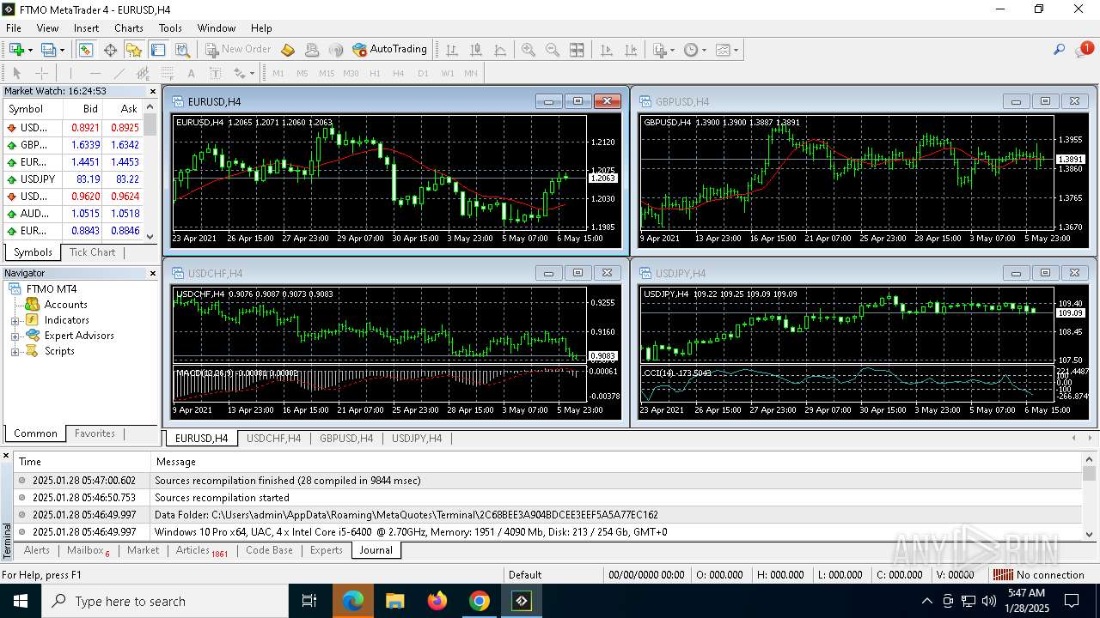
Task: Open the Charts menu
Action: (x=129, y=27)
